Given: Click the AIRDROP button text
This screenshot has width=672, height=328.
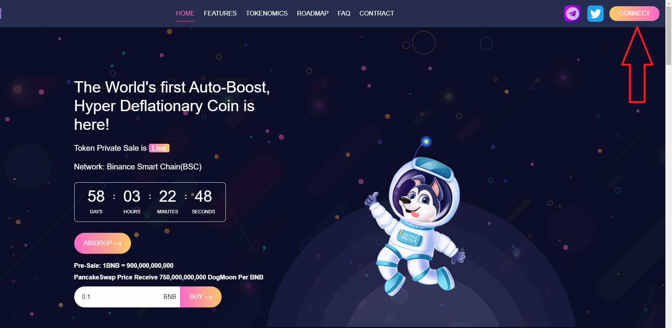Looking at the screenshot, I should [x=98, y=243].
